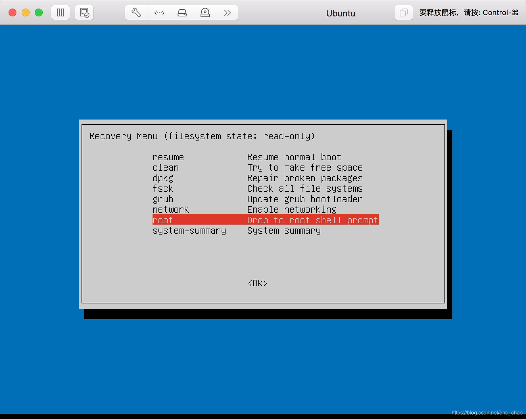Screen dimensions: 526x419
Task: Click the <Ok> button
Action: click(258, 283)
